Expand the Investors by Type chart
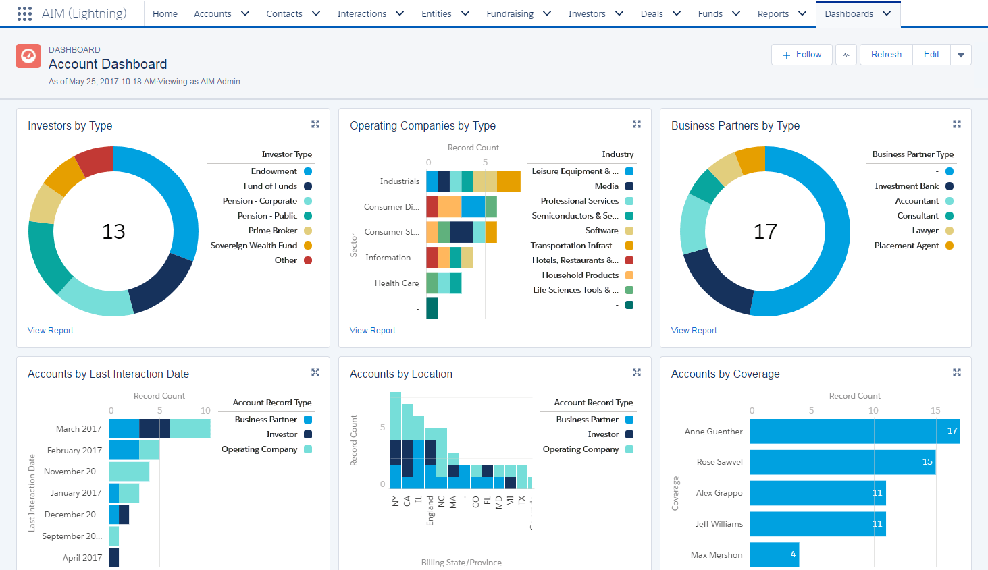This screenshot has width=988, height=570. (x=315, y=124)
